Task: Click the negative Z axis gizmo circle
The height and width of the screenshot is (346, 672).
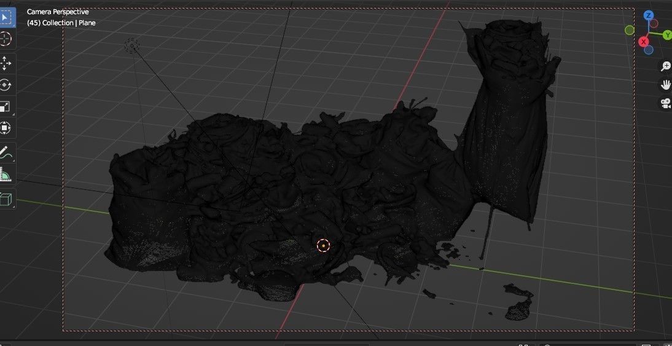Action: (x=649, y=50)
